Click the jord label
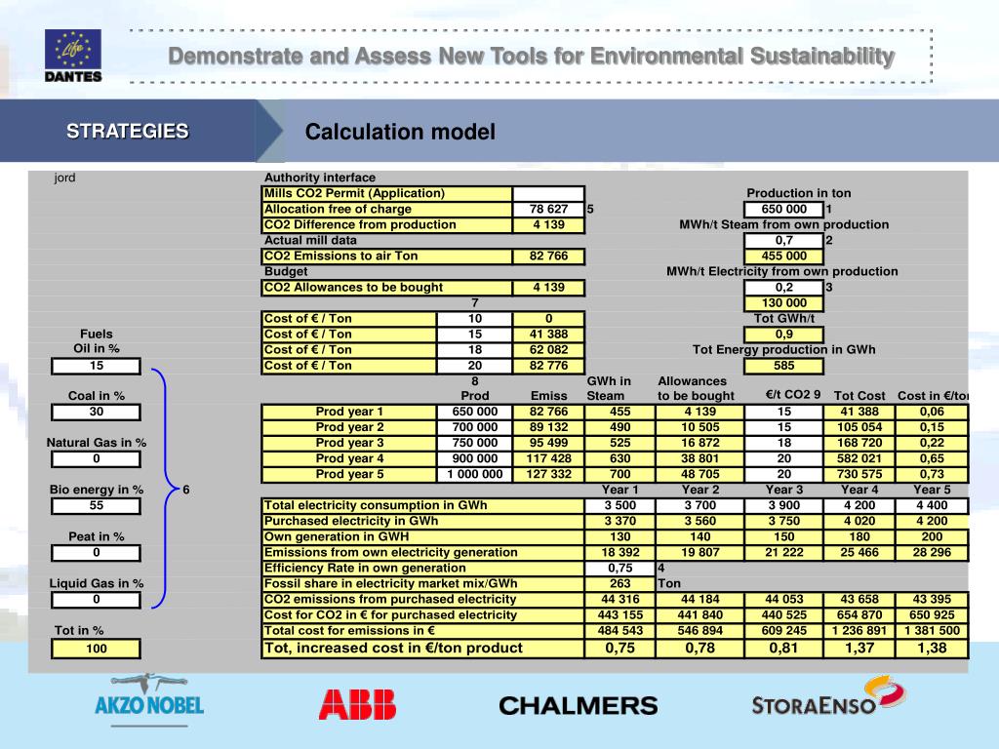The image size is (999, 749). point(64,177)
